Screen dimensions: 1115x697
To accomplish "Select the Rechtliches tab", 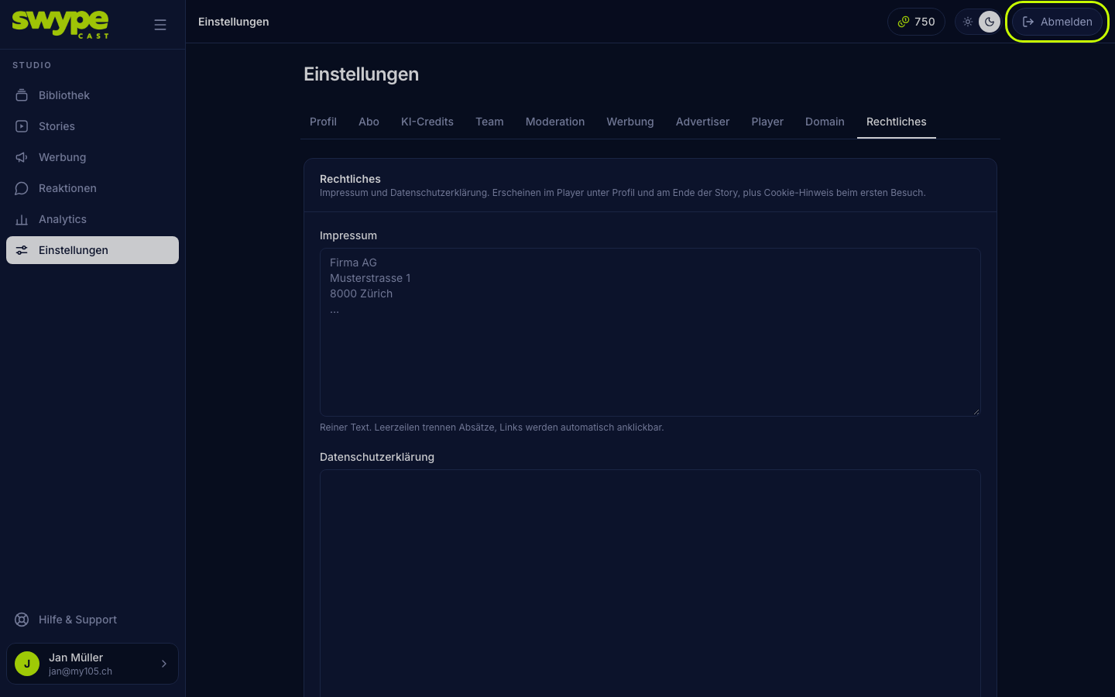I will (x=897, y=122).
